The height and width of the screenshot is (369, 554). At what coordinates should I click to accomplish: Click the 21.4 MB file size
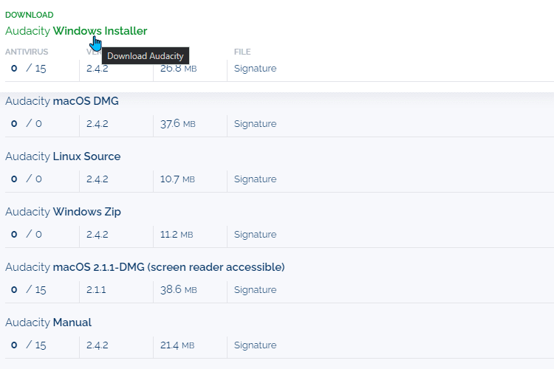[x=177, y=345]
